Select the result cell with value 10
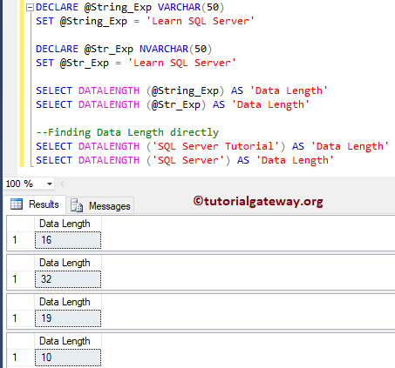 pyautogui.click(x=68, y=358)
